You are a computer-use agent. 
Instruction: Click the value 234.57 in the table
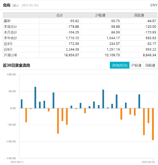coord(115,44)
